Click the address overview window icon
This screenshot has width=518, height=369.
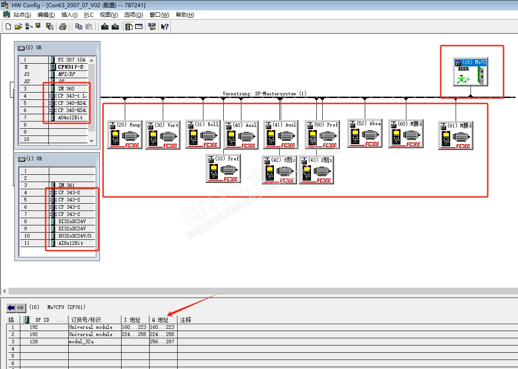139,27
